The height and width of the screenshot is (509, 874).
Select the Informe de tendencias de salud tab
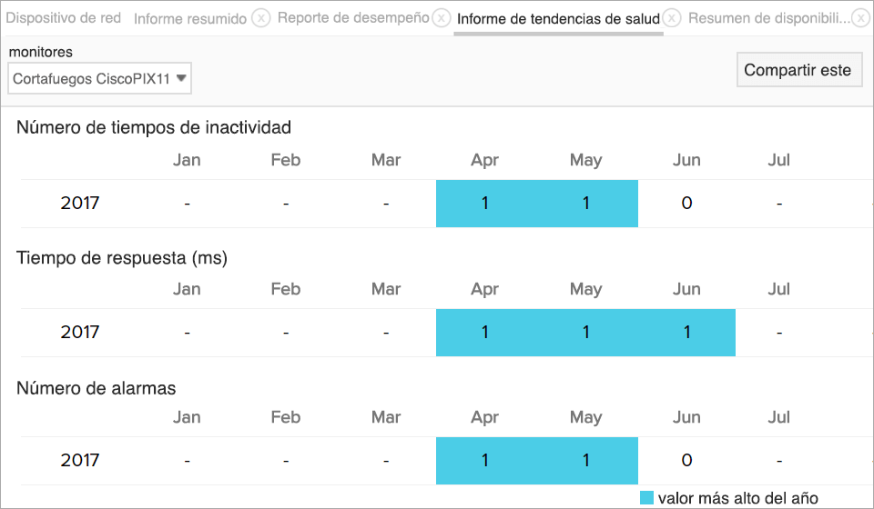pyautogui.click(x=557, y=18)
